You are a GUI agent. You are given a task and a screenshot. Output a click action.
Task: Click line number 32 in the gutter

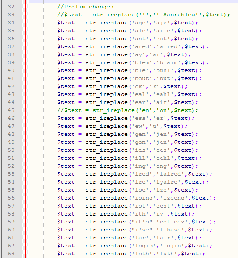coord(11,7)
